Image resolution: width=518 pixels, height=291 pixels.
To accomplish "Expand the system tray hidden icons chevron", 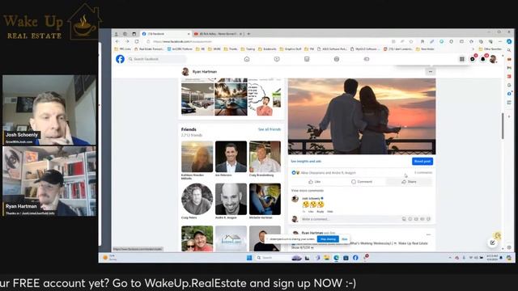I will [x=450, y=258].
